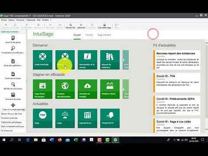208x156 pixels.
Task: Open the Covid-19 - TVA news item
Action: [x=177, y=82]
